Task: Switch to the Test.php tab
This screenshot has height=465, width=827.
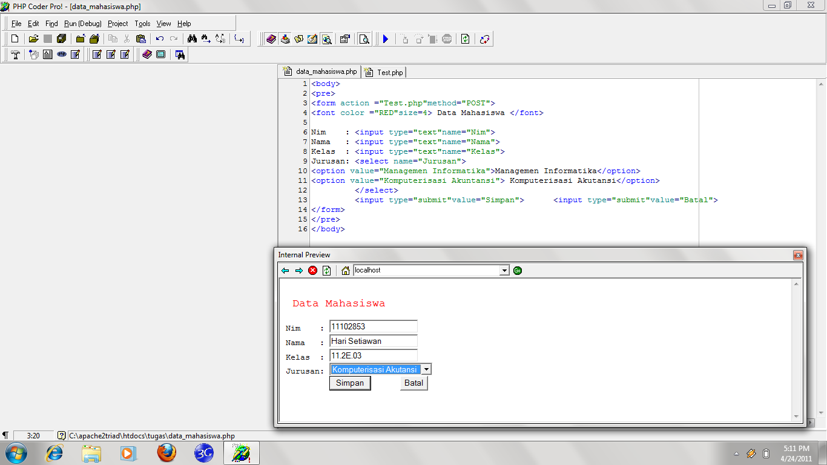Action: coord(384,72)
